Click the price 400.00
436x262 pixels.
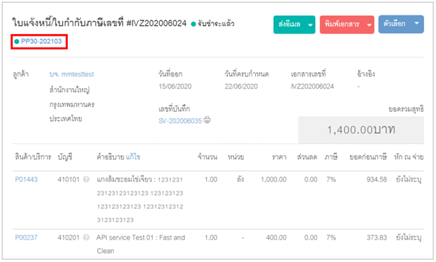click(277, 238)
